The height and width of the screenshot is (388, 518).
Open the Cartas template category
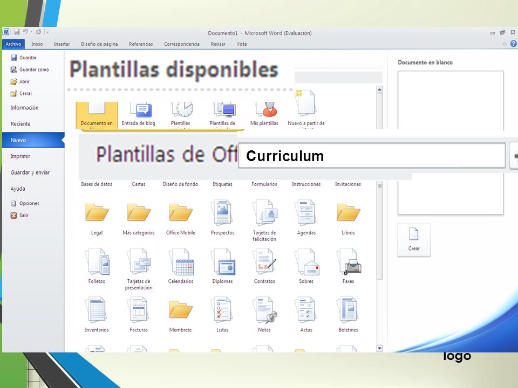click(x=139, y=184)
